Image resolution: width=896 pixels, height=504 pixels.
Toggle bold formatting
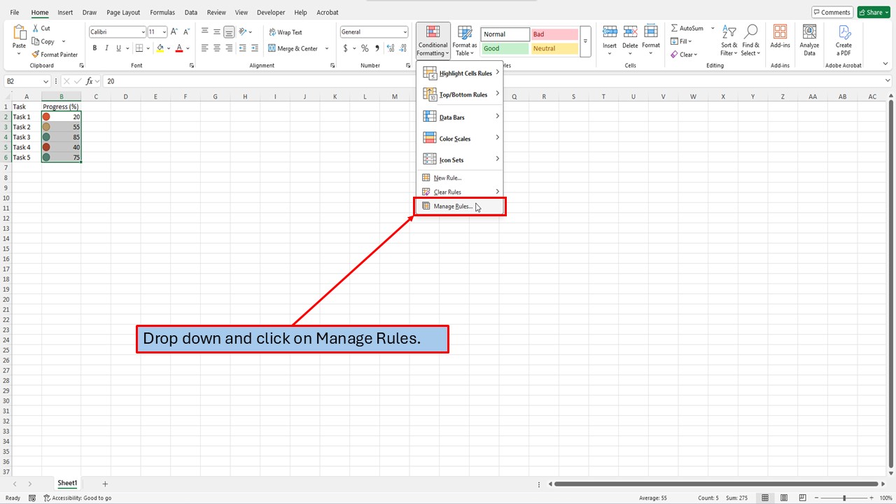point(94,48)
